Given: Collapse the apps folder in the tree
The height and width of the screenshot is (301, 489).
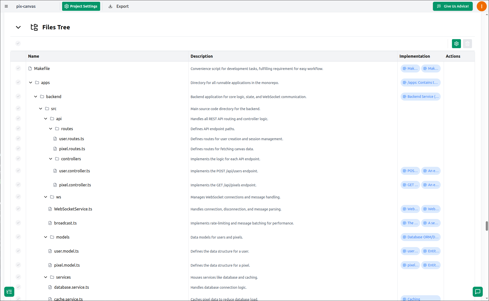Looking at the screenshot, I should (30, 82).
